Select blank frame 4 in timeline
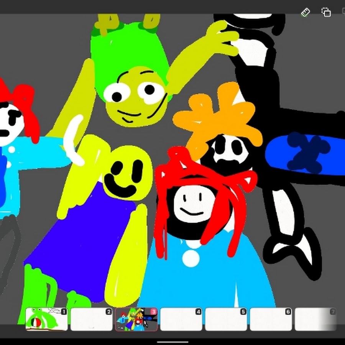This screenshot has height=345, width=345. (x=181, y=319)
